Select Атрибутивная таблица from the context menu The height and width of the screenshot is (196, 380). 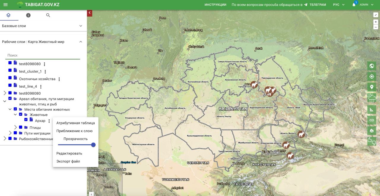tap(75, 123)
